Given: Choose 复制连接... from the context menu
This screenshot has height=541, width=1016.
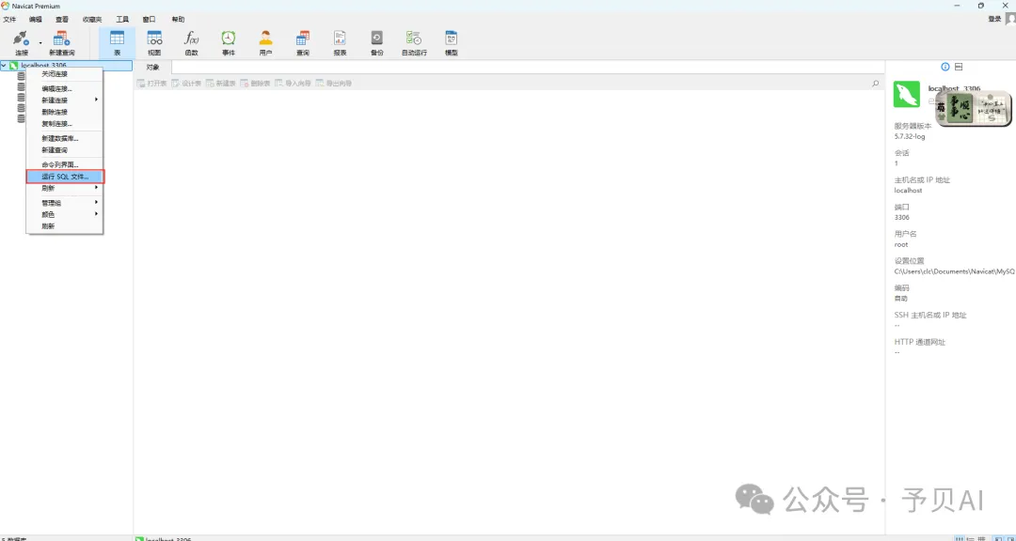Looking at the screenshot, I should click(x=64, y=124).
